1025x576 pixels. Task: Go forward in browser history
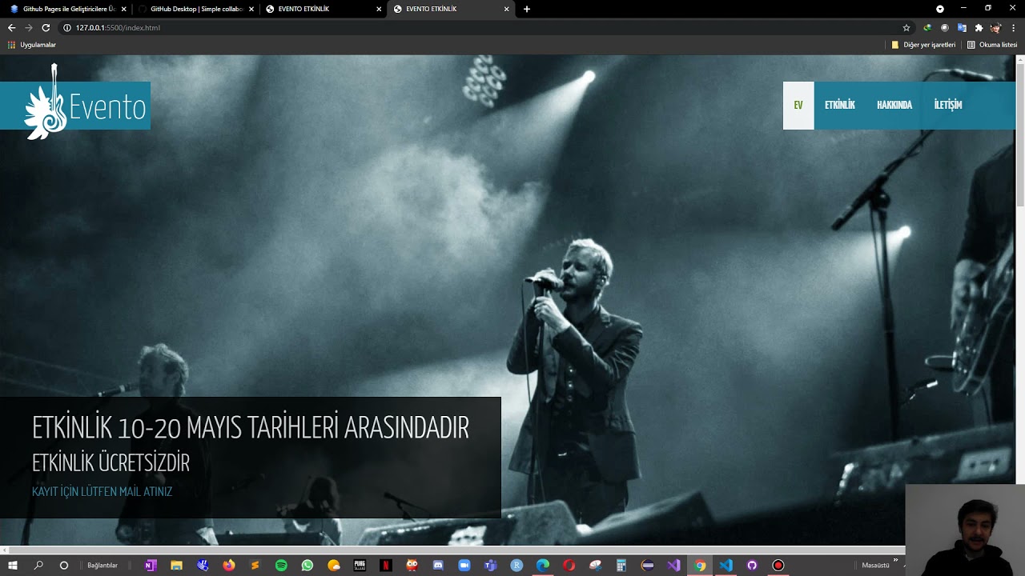[29, 27]
